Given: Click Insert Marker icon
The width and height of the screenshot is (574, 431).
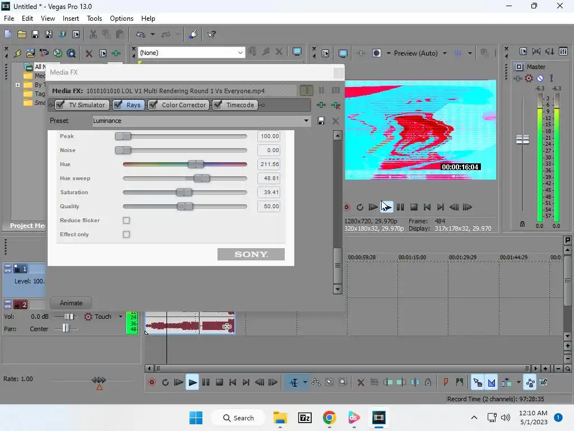Looking at the screenshot, I should pyautogui.click(x=446, y=382).
